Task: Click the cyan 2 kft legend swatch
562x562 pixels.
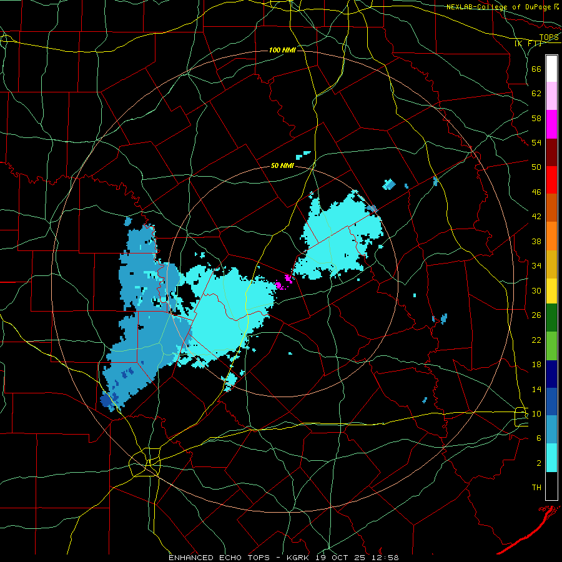Action: click(551, 458)
